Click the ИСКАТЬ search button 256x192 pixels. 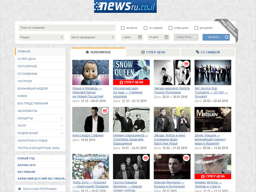click(x=216, y=37)
